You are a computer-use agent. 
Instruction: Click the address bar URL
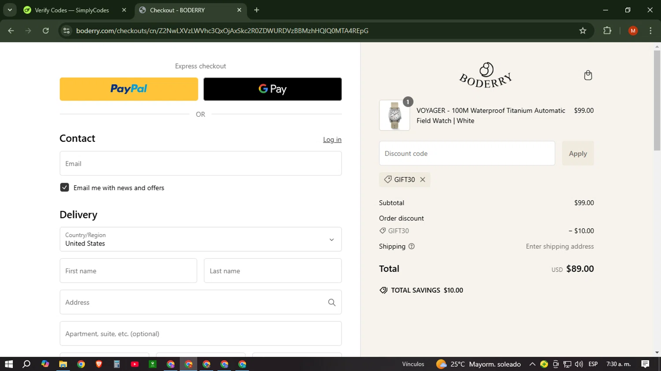tap(222, 31)
